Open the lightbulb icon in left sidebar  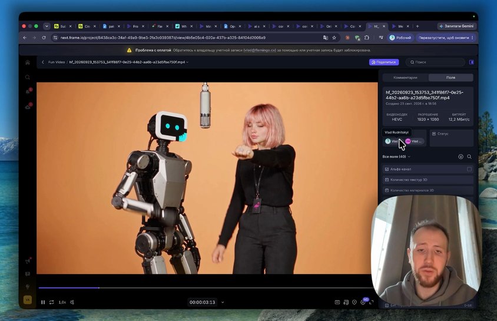click(x=28, y=286)
